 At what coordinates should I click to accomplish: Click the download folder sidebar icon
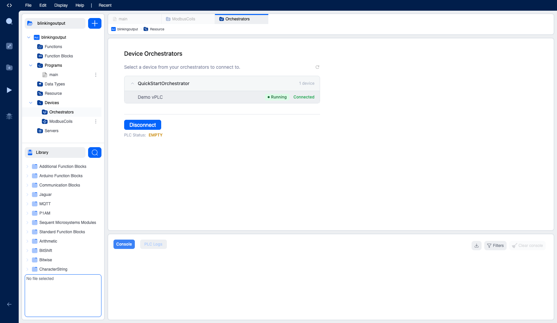[x=9, y=67]
